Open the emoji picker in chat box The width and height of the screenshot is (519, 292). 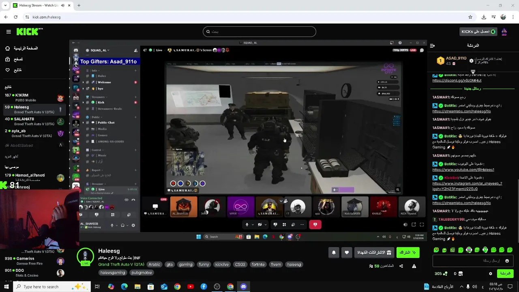click(x=507, y=261)
